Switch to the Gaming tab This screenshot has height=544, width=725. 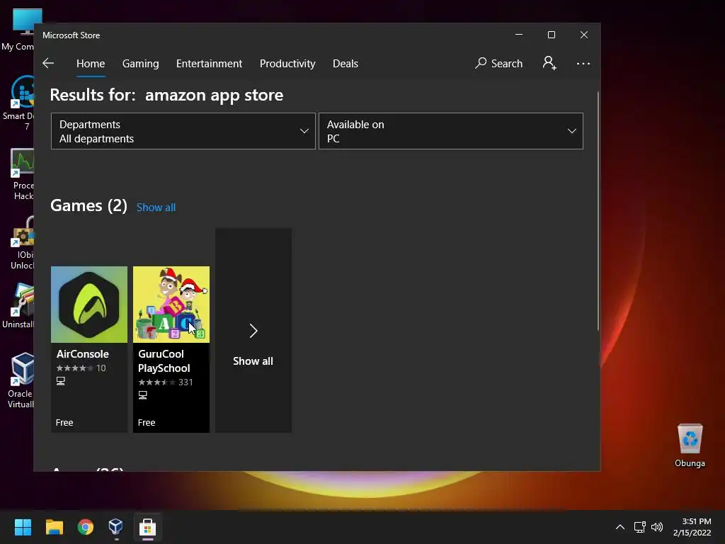(x=141, y=63)
